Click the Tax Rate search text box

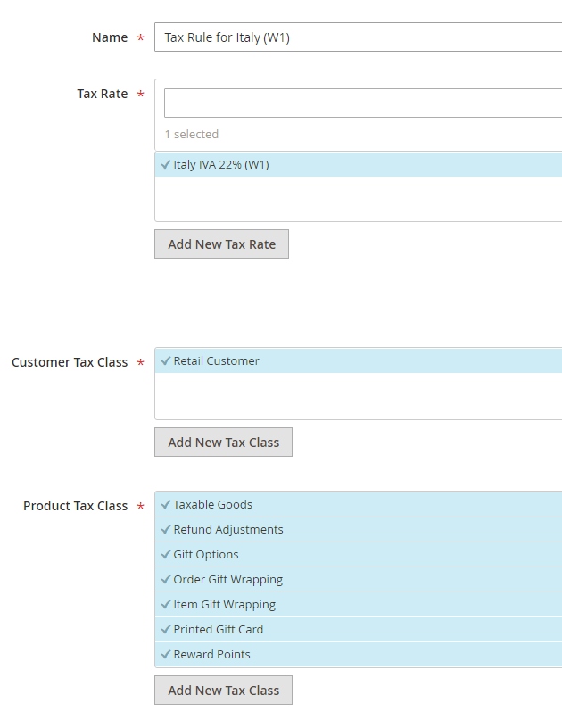pos(357,103)
